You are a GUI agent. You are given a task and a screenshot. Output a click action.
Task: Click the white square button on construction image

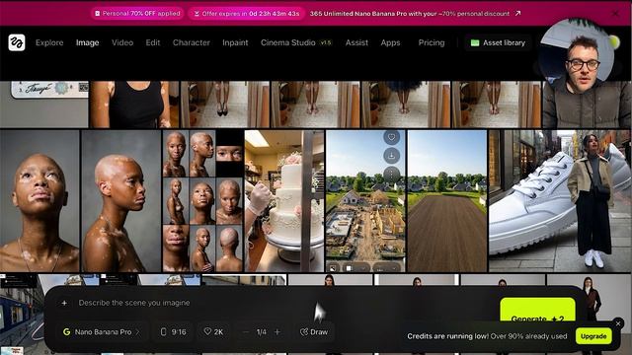click(349, 267)
